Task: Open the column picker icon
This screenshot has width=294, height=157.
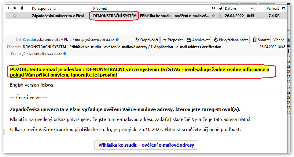Action: click(284, 8)
